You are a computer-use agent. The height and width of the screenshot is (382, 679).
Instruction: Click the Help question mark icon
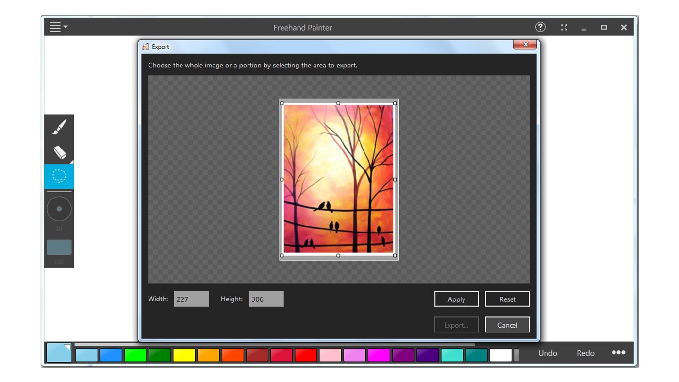pos(540,27)
